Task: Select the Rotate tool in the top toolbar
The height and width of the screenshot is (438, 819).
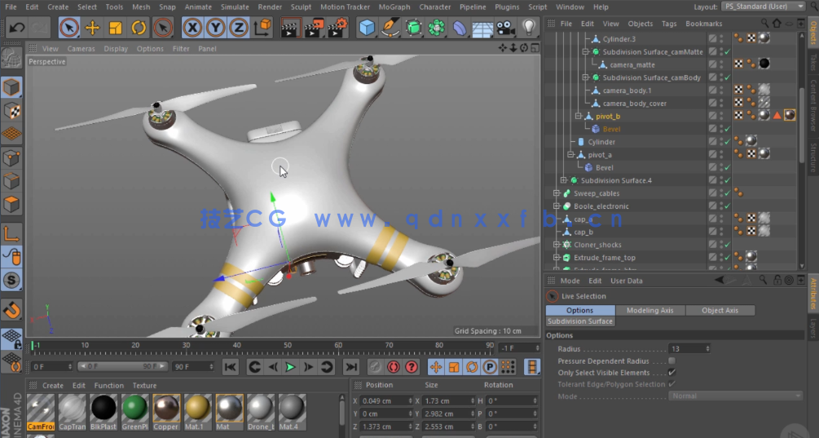Action: pyautogui.click(x=139, y=28)
